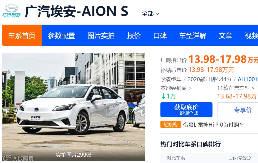Click the 获取底价 button
Screen dimensions: 258x163
pos(186,110)
